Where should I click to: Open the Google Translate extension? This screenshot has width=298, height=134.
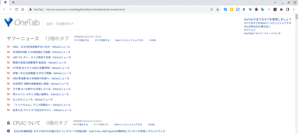[x=263, y=10]
